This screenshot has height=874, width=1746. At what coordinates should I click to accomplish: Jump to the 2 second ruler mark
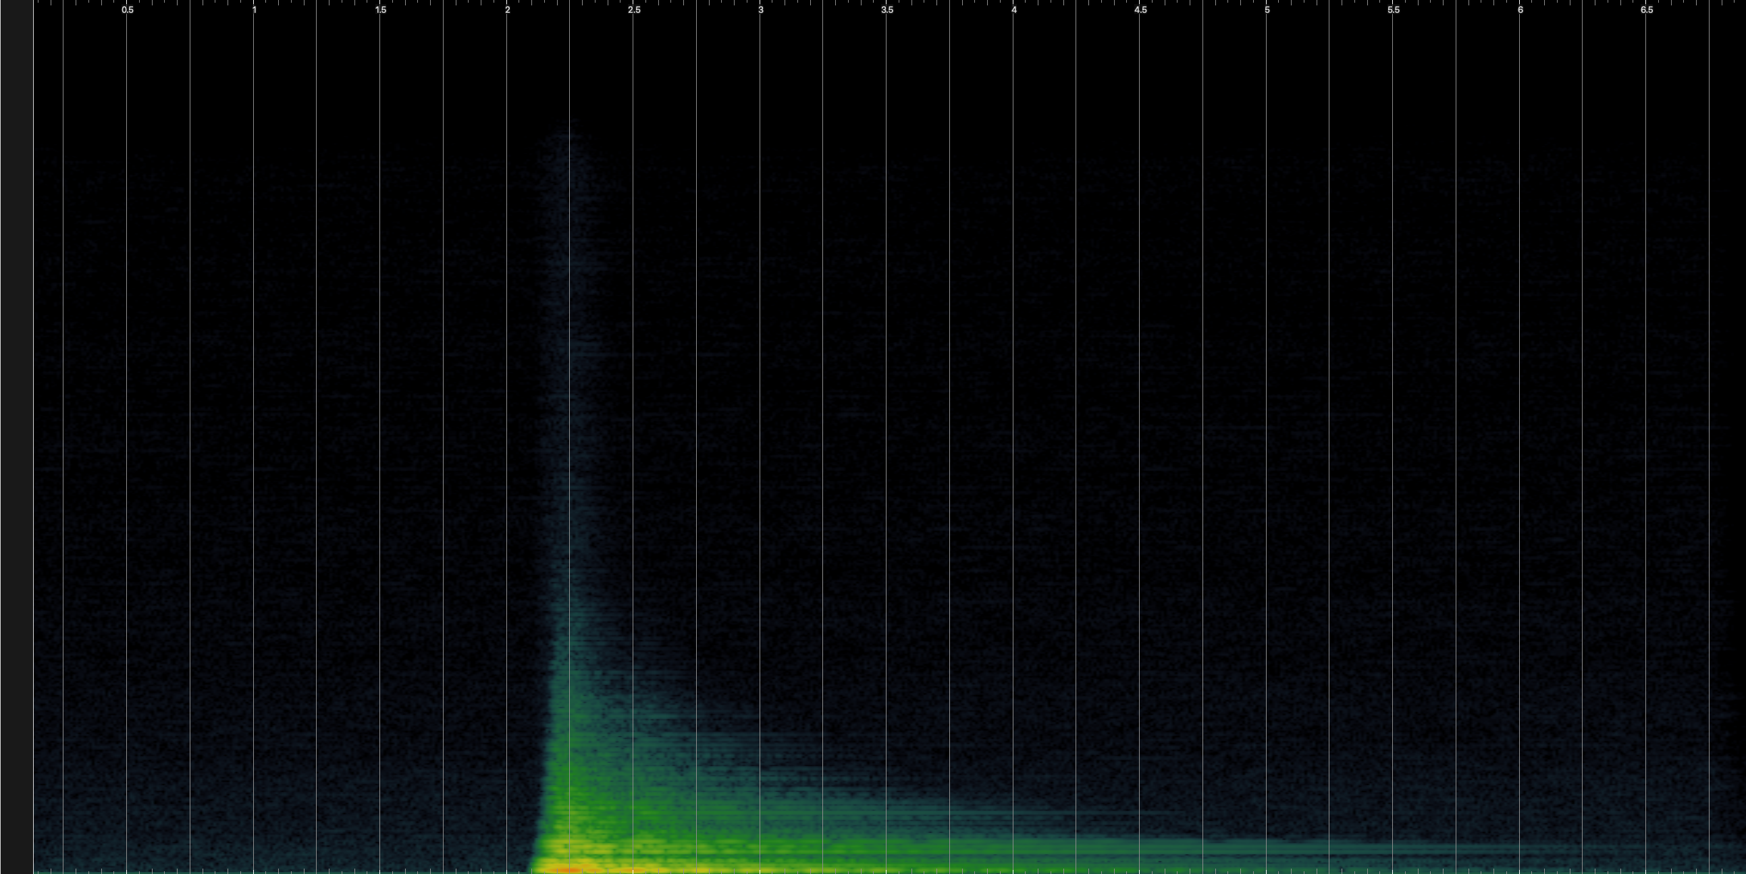coord(508,10)
